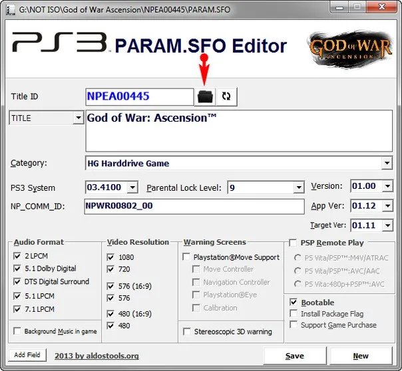Screen dimensions: 402x371
Task: Click into the game title text area
Action: coord(239,131)
